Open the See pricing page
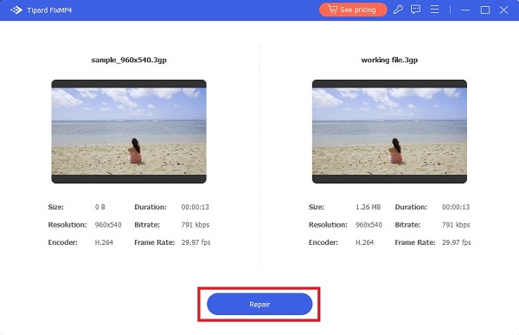519x335 pixels. pyautogui.click(x=353, y=10)
